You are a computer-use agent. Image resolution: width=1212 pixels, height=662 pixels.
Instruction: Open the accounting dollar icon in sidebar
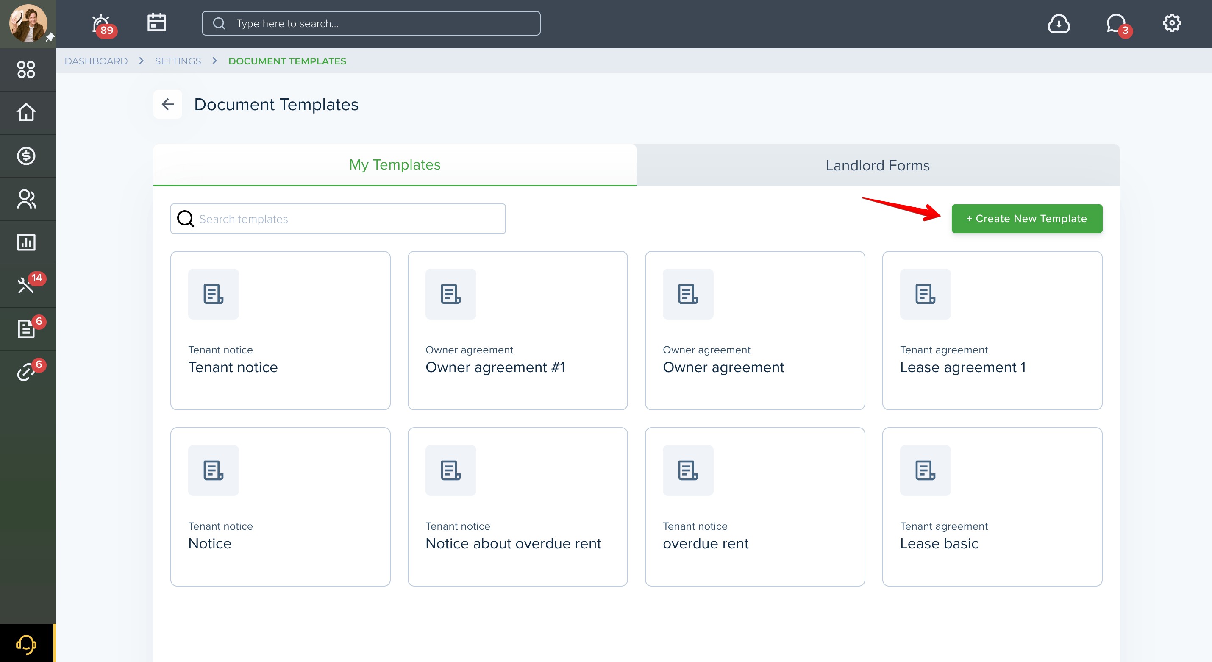26,156
